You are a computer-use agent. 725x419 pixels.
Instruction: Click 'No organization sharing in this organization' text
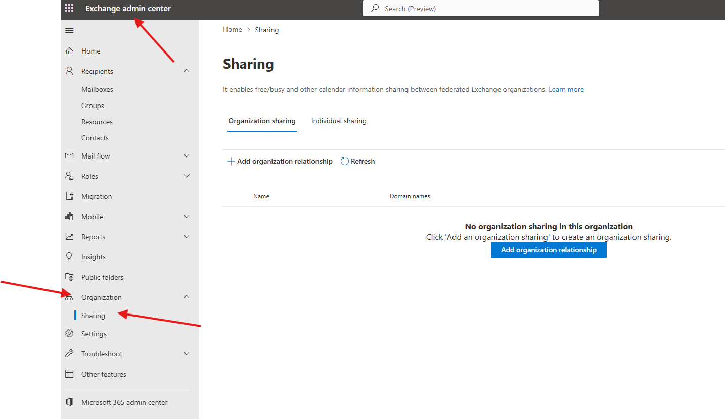point(549,226)
